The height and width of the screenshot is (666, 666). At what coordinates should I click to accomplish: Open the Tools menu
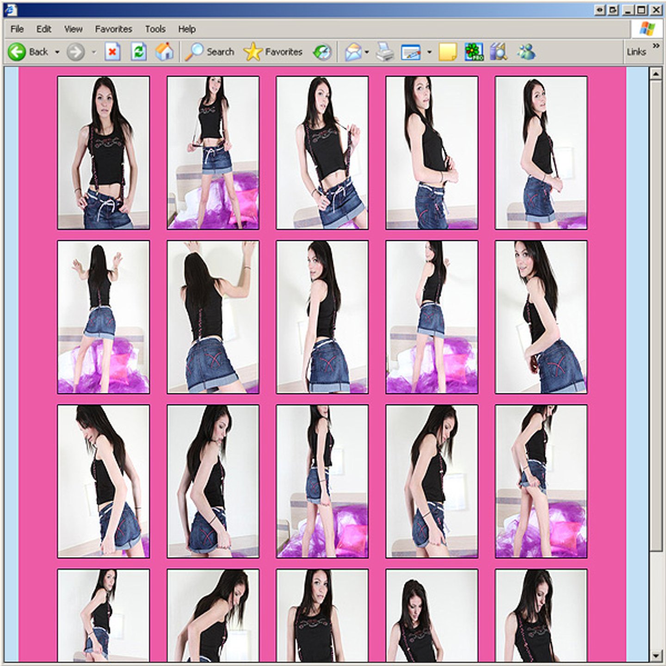click(x=155, y=29)
